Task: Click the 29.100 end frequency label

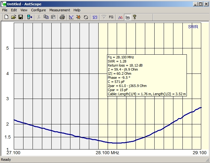Action: coord(200,153)
